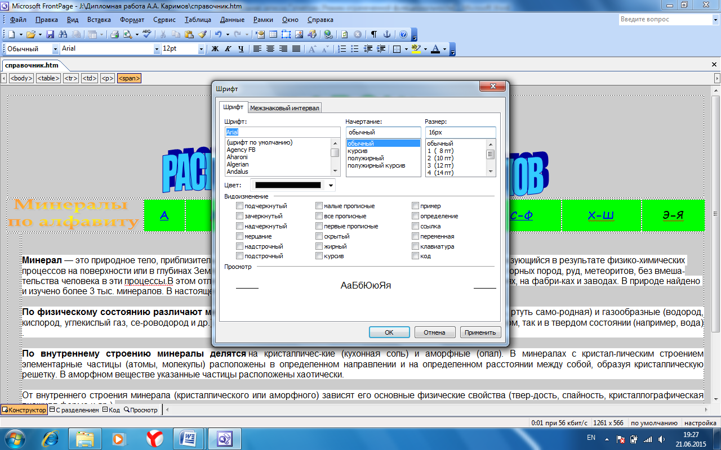Open the toolbar font size dropdown 12pt

[201, 49]
